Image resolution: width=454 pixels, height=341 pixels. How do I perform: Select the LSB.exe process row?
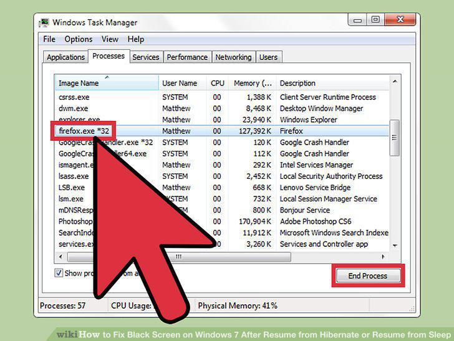222,187
